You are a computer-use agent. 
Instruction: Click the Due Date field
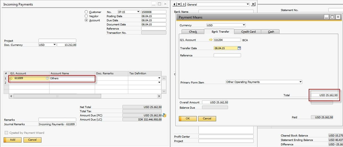click(x=154, y=20)
